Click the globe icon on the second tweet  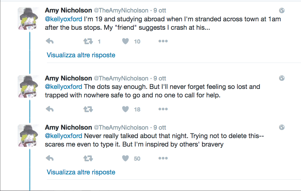(x=282, y=78)
